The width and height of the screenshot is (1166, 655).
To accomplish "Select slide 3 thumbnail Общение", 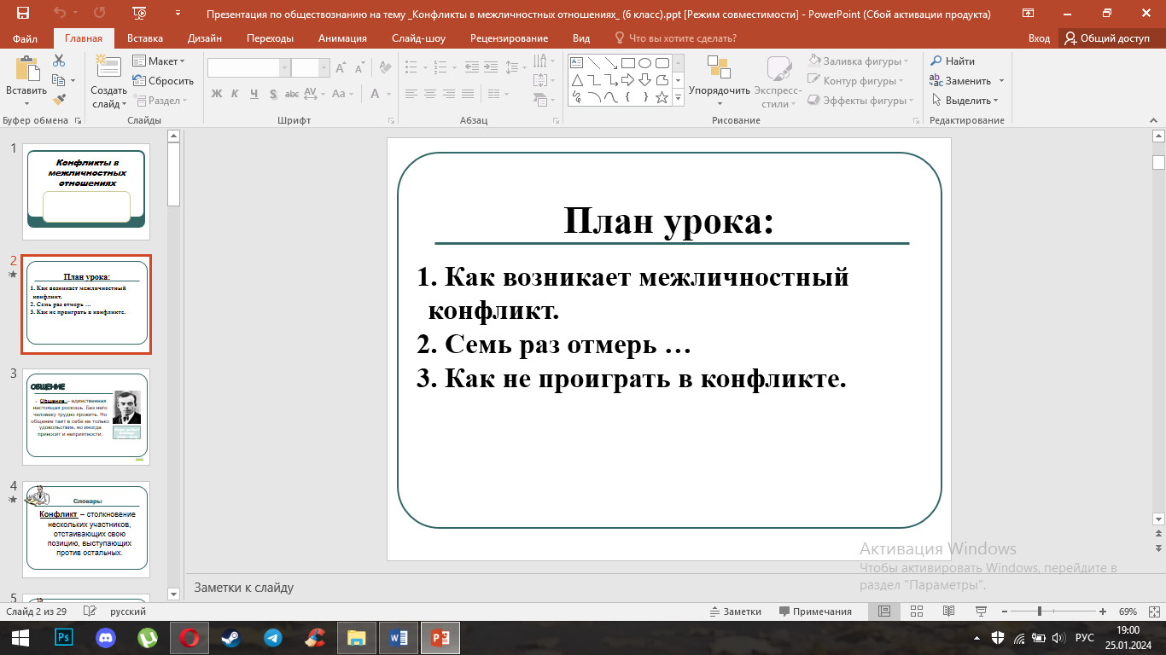I will tap(87, 417).
